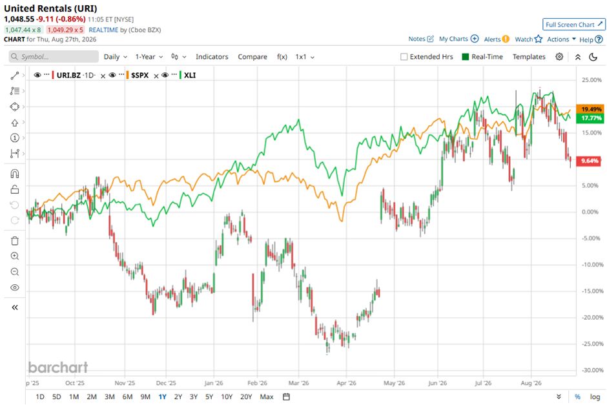Viewport: 607px width, 405px height.
Task: Select the 1D time range
Action: click(40, 397)
